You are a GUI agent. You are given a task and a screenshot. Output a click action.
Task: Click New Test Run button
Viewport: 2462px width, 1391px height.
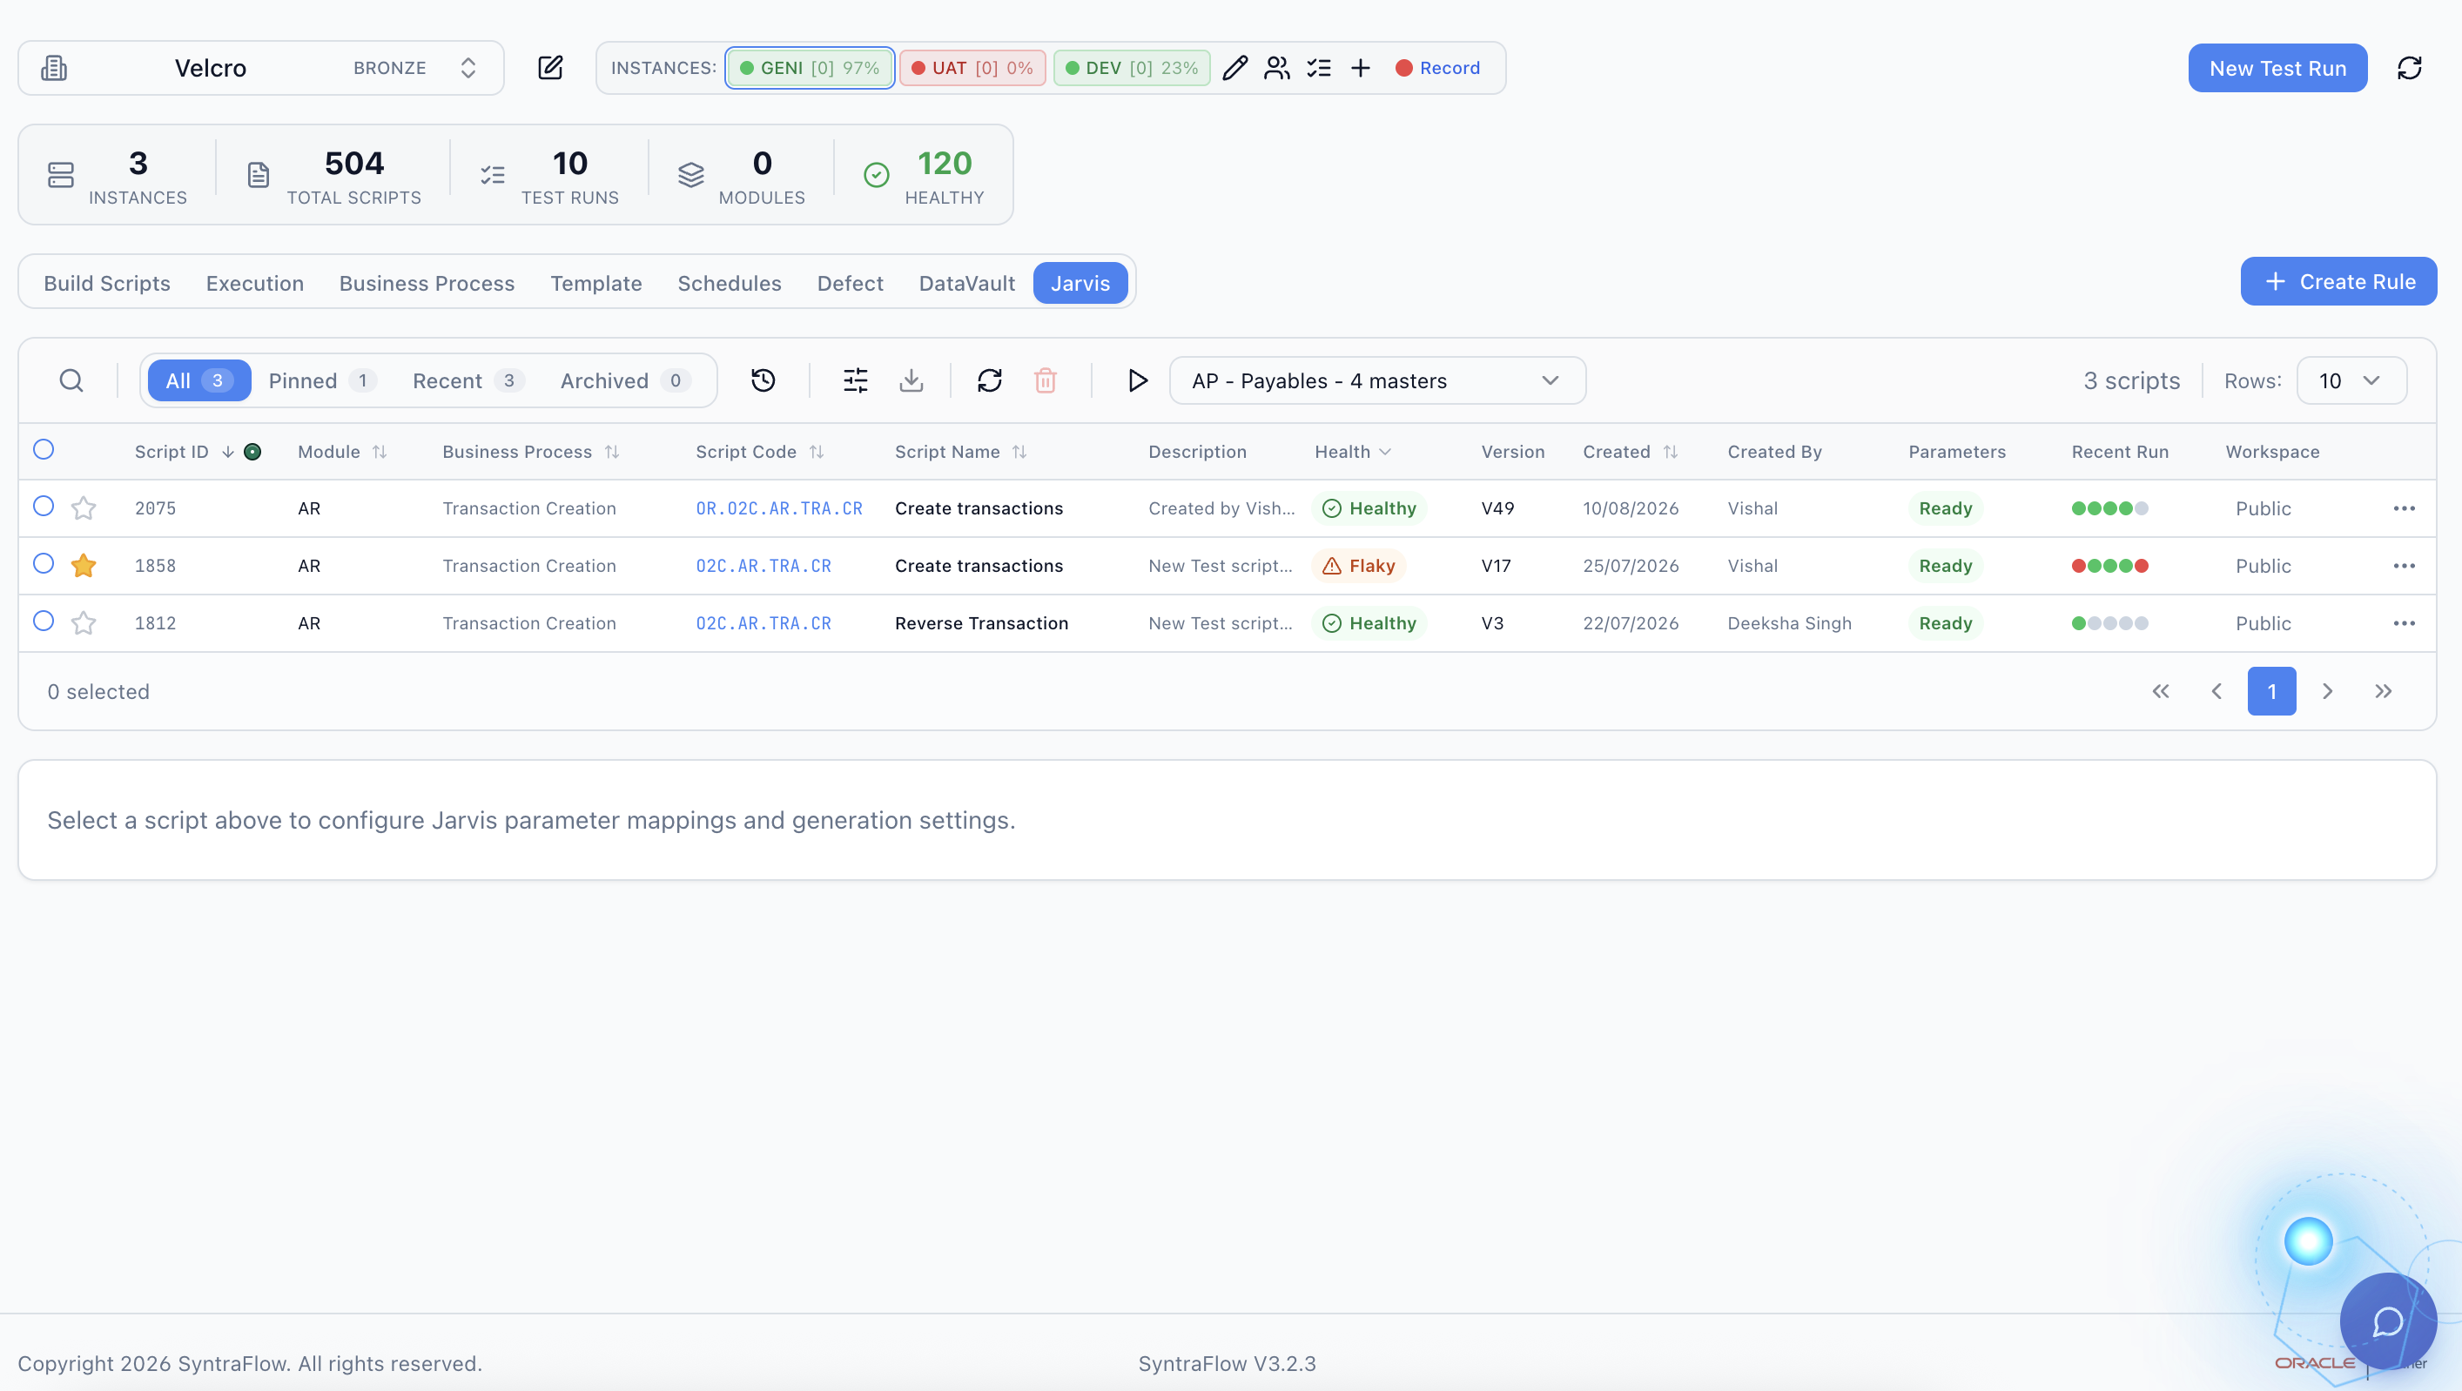coord(2277,68)
